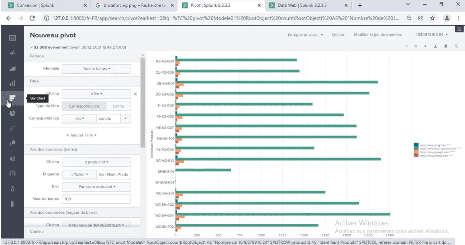Viewport: 465px width, 245px height.
Task: Open the 'est' correspondance operator dropdown
Action: tap(79, 118)
